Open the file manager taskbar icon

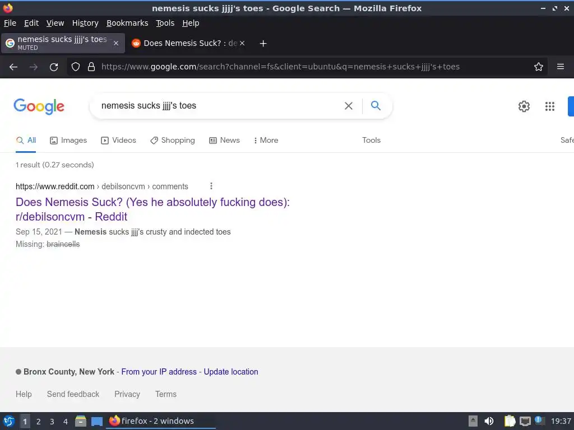(81, 421)
